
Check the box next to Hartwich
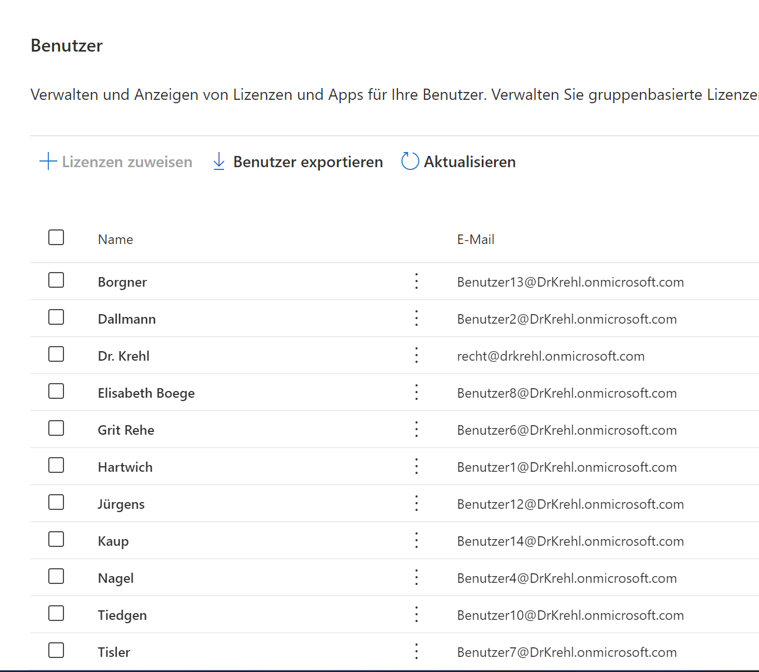click(x=56, y=465)
